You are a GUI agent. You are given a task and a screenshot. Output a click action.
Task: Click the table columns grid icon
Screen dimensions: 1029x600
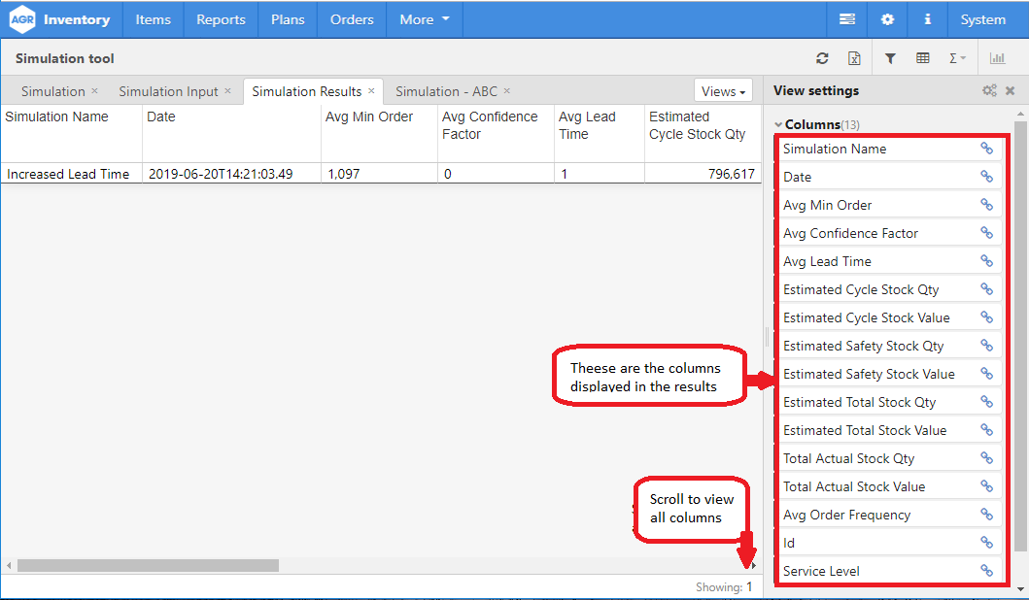tap(923, 58)
